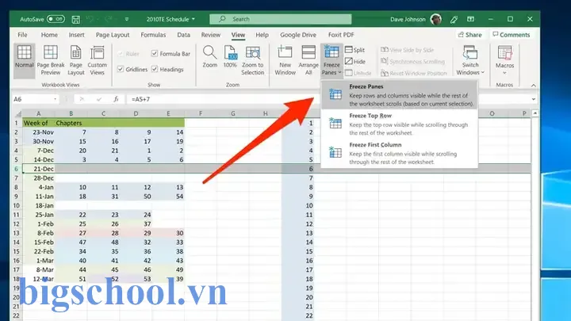This screenshot has height=321, width=571.
Task: Click Zoom to Selection
Action: tap(253, 60)
